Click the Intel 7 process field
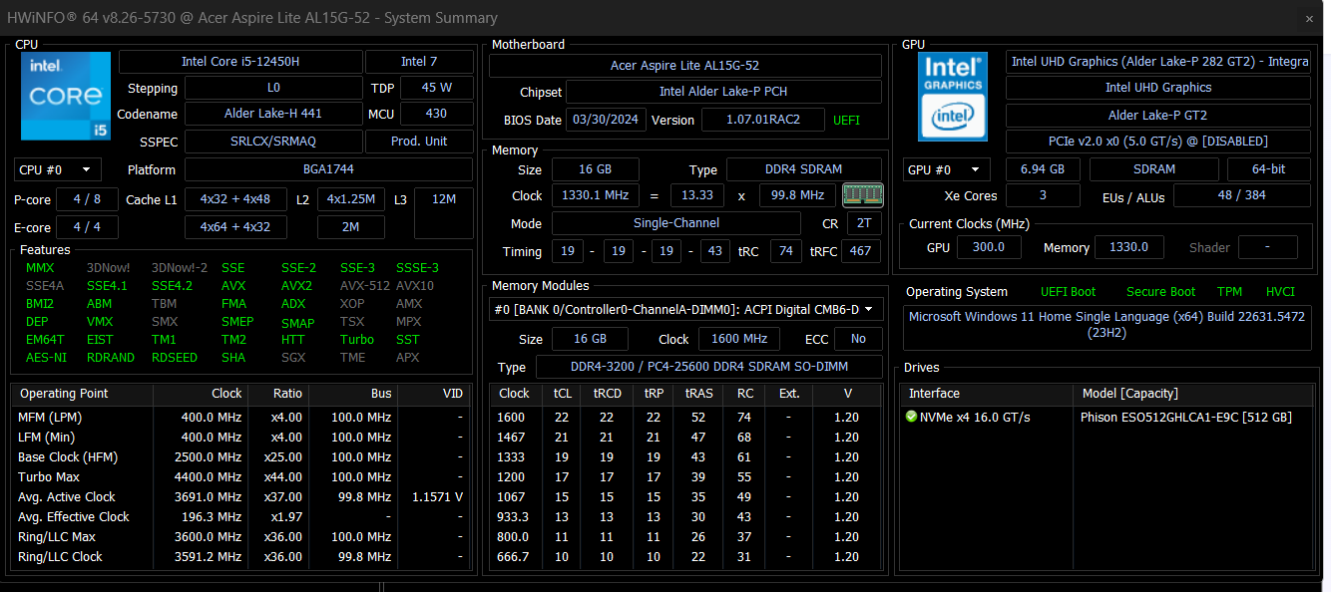Viewport: 1331px width, 592px height. pos(419,62)
